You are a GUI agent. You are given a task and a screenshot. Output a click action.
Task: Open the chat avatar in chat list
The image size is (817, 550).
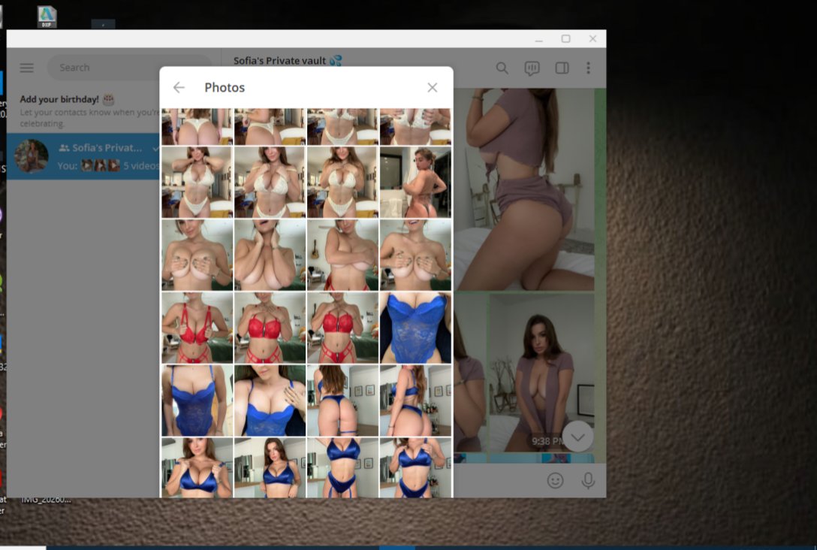coord(32,156)
